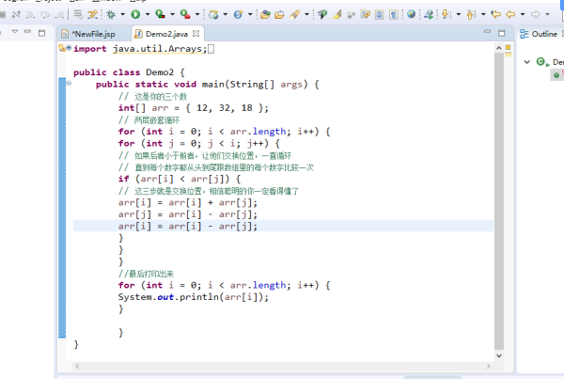Click the web browser globe icon
Viewport: 564px width, 379px height.
tap(411, 14)
